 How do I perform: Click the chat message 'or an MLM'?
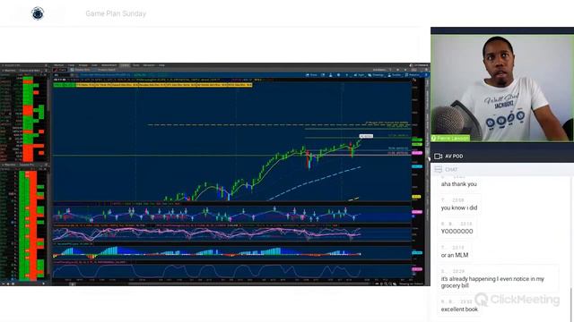455,255
